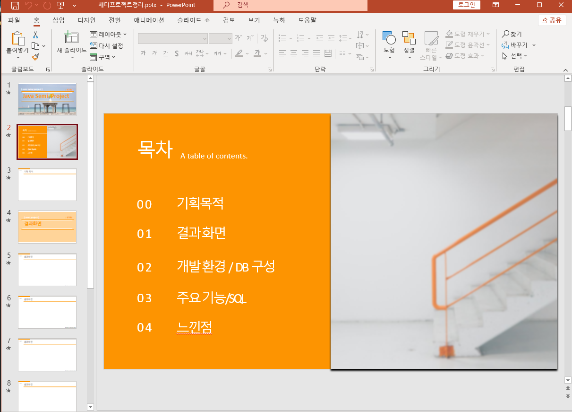
Task: Add a new slide with 새 슬라이드 icon
Action: coord(72,38)
